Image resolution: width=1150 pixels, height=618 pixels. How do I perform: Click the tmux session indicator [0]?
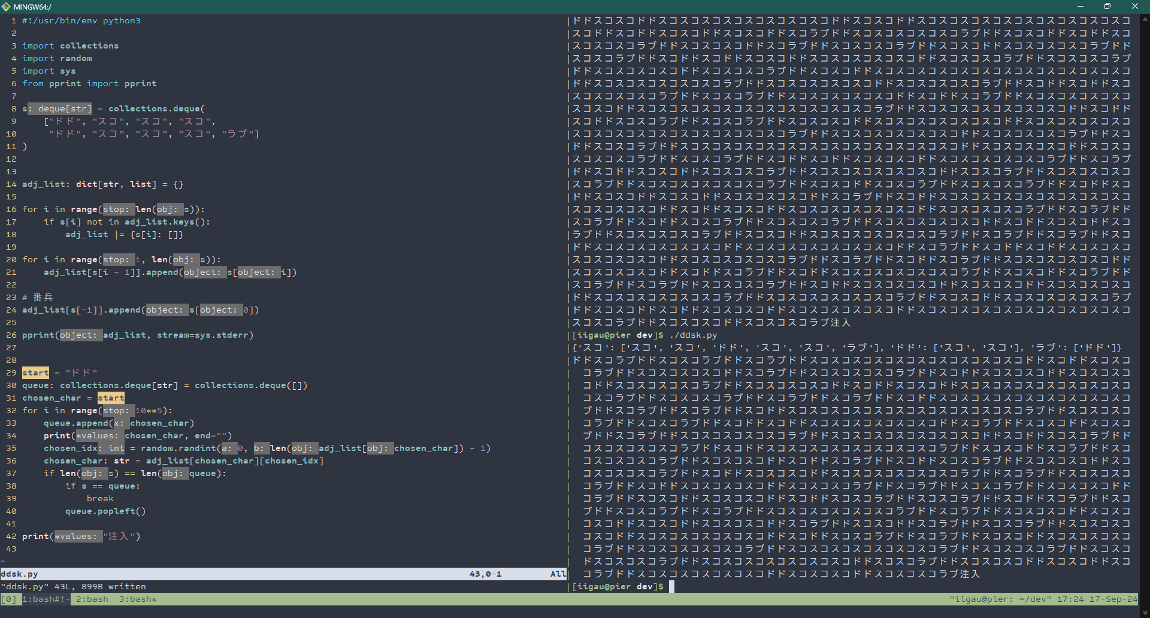click(9, 599)
